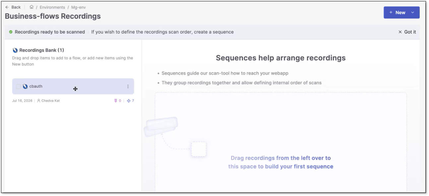Click the dashed placeholder square illustration

[x=199, y=149]
